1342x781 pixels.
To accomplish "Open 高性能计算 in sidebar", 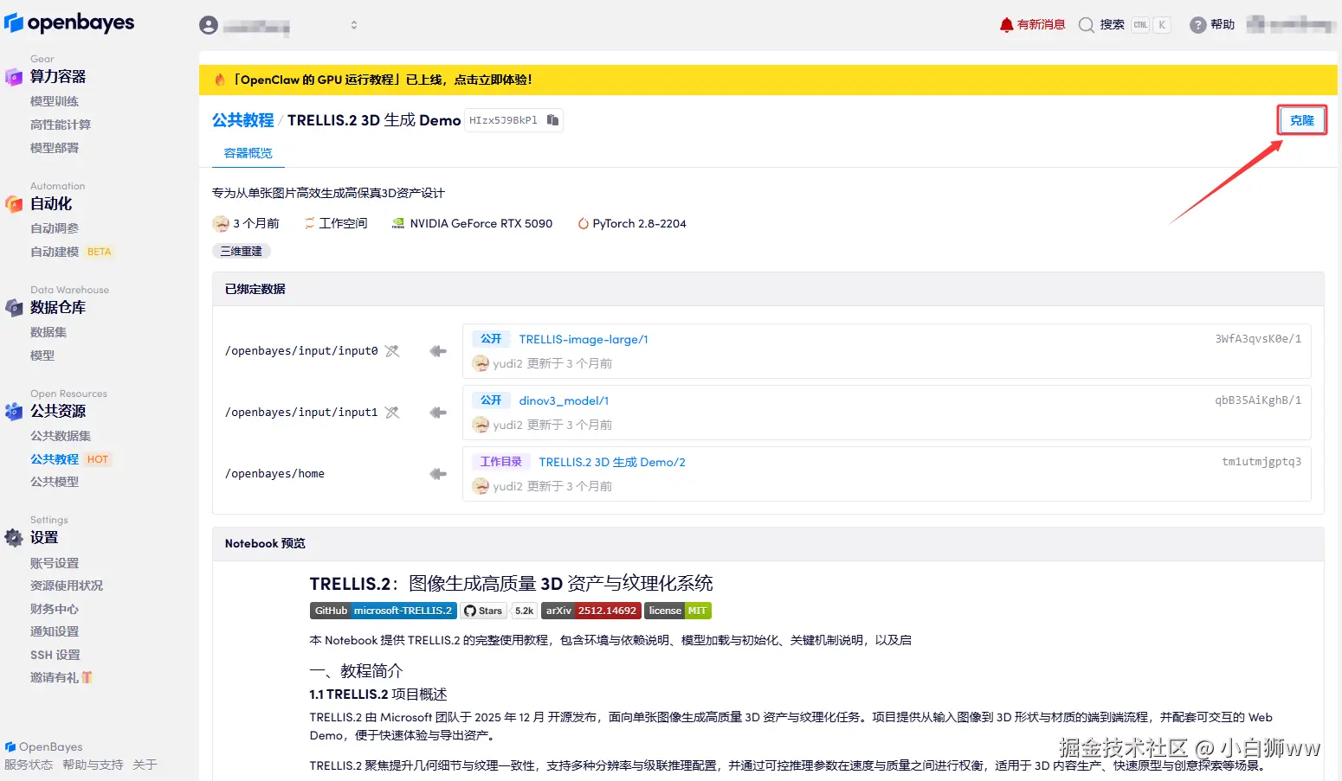I will 61,125.
